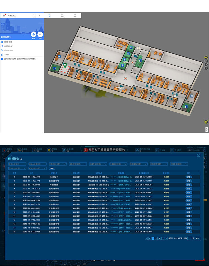Switch the map to transparent (透明) view mode
The image size is (209, 266).
pos(75,15)
